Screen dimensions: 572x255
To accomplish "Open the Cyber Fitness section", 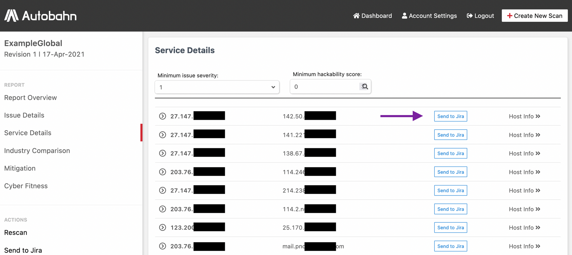I will (26, 186).
